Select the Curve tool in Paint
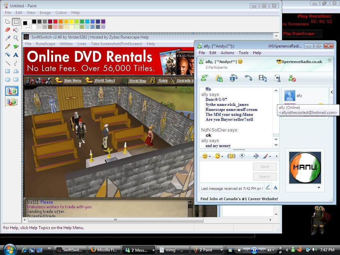Image resolution: width=340 pixels, height=255 pixels. 16,63
